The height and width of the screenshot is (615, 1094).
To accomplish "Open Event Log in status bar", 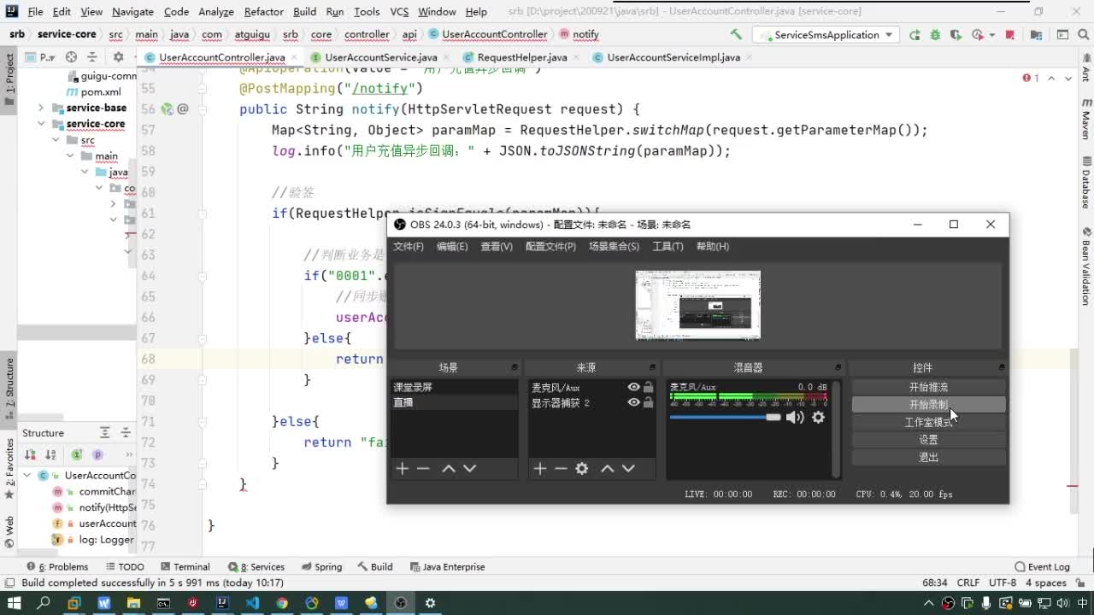I will click(1042, 566).
